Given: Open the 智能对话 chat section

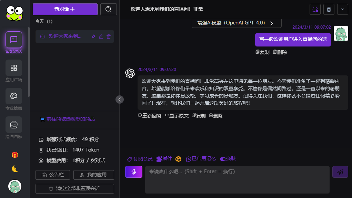Looking at the screenshot, I should [14, 43].
